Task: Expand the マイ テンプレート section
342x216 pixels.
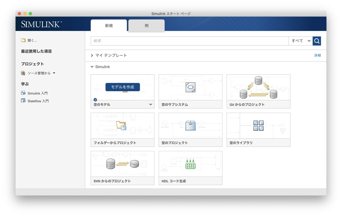Action: [92, 56]
